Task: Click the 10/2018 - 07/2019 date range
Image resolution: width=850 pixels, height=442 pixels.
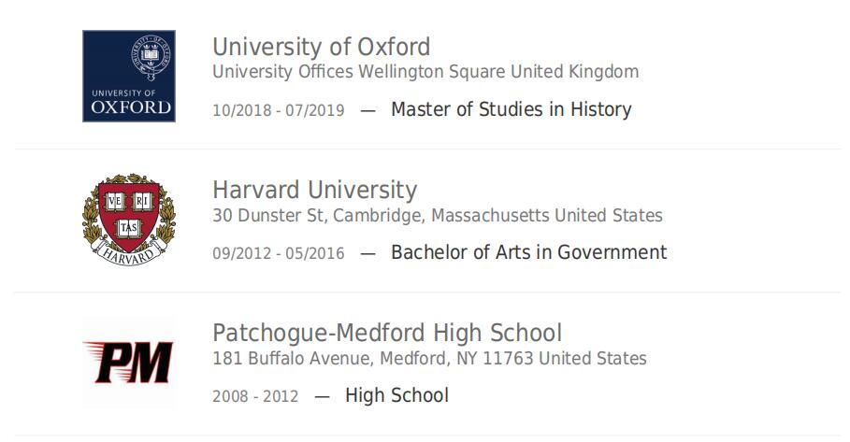Action: pos(279,110)
